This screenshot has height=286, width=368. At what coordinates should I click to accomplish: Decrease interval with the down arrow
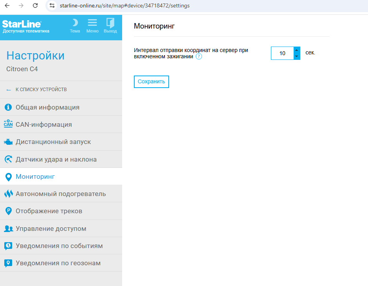pos(297,56)
